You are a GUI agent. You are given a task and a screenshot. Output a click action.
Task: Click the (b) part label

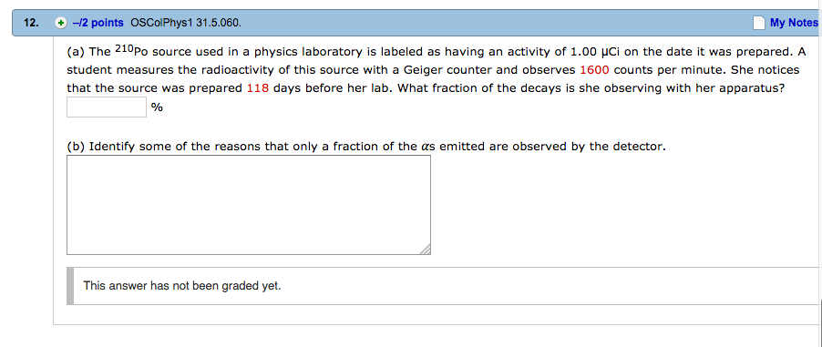pyautogui.click(x=77, y=147)
